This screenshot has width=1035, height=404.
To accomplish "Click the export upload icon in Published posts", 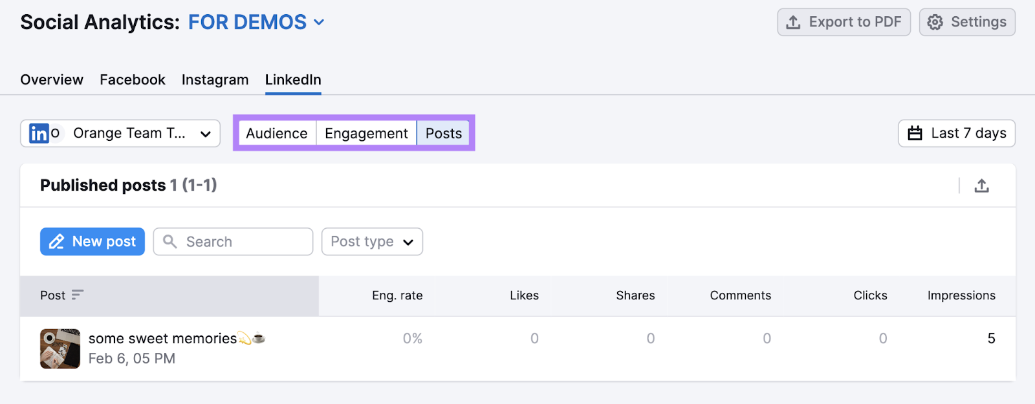I will (x=981, y=186).
